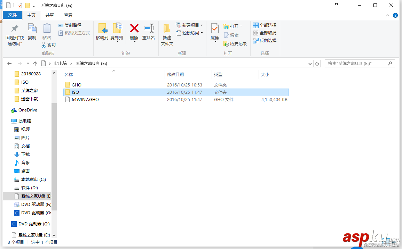This screenshot has height=249, width=402.
Task: Switch to the Home tab
Action: [x=31, y=15]
